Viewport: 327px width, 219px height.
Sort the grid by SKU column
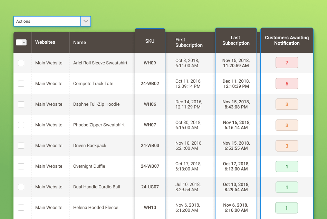pos(150,41)
